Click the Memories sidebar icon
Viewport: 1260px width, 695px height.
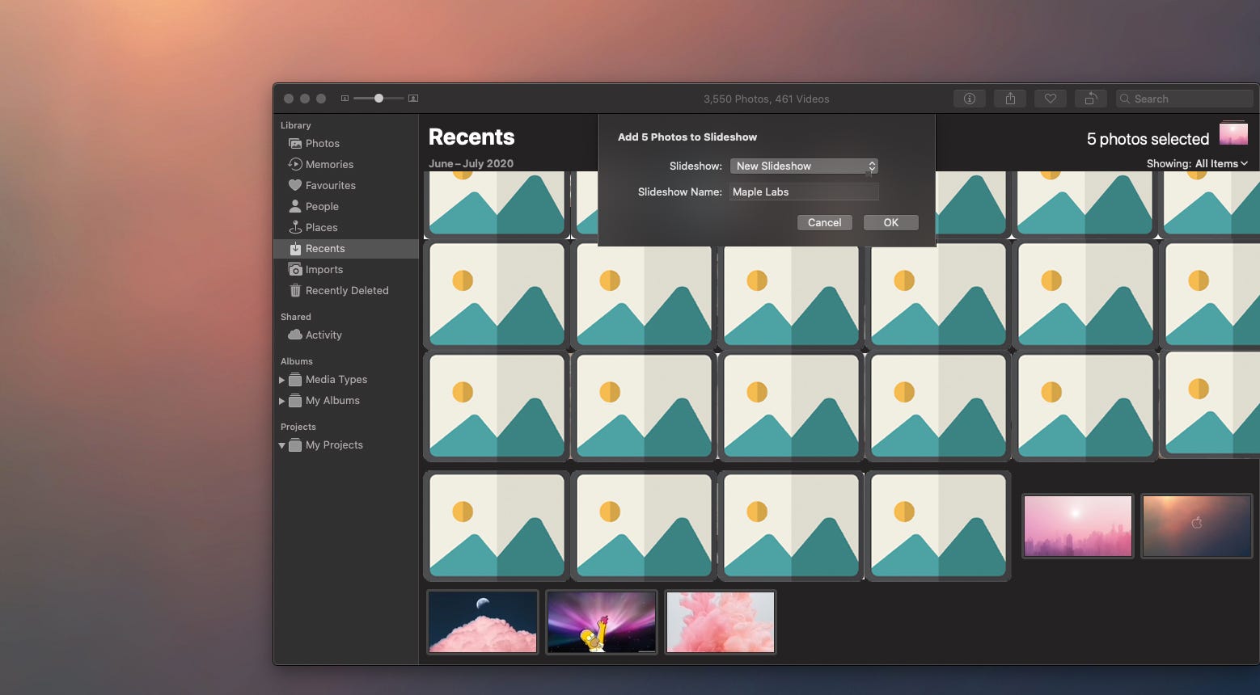pos(295,164)
